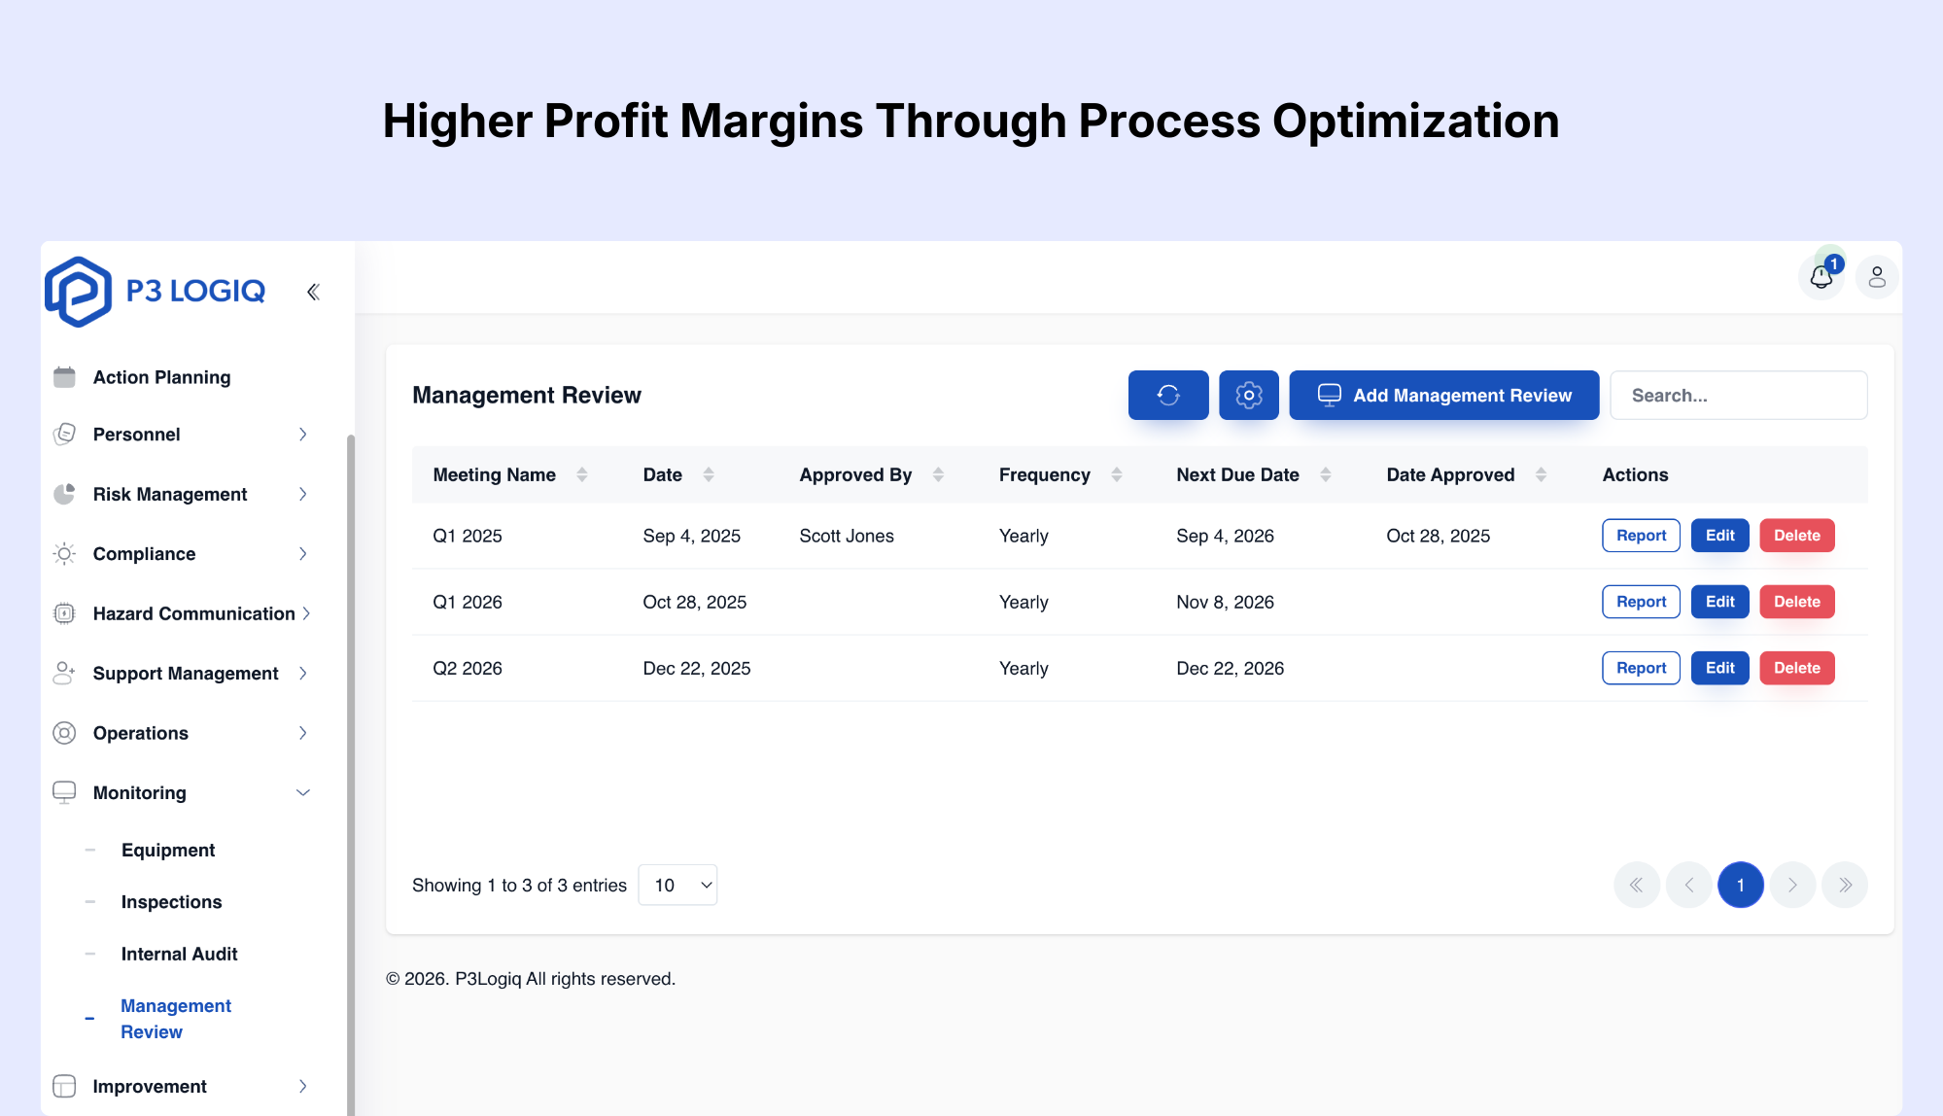The height and width of the screenshot is (1116, 1943).
Task: Expand the Personnel menu chevron
Action: click(303, 435)
